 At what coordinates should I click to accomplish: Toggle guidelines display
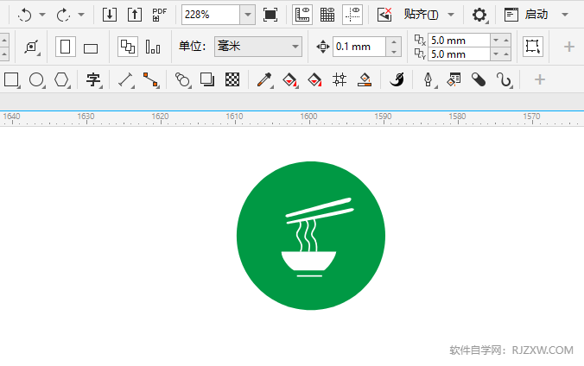click(352, 15)
